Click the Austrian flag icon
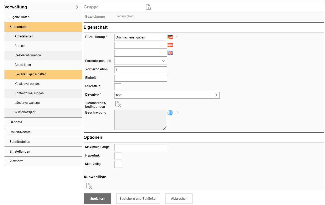The height and width of the screenshot is (205, 325). (170, 45)
